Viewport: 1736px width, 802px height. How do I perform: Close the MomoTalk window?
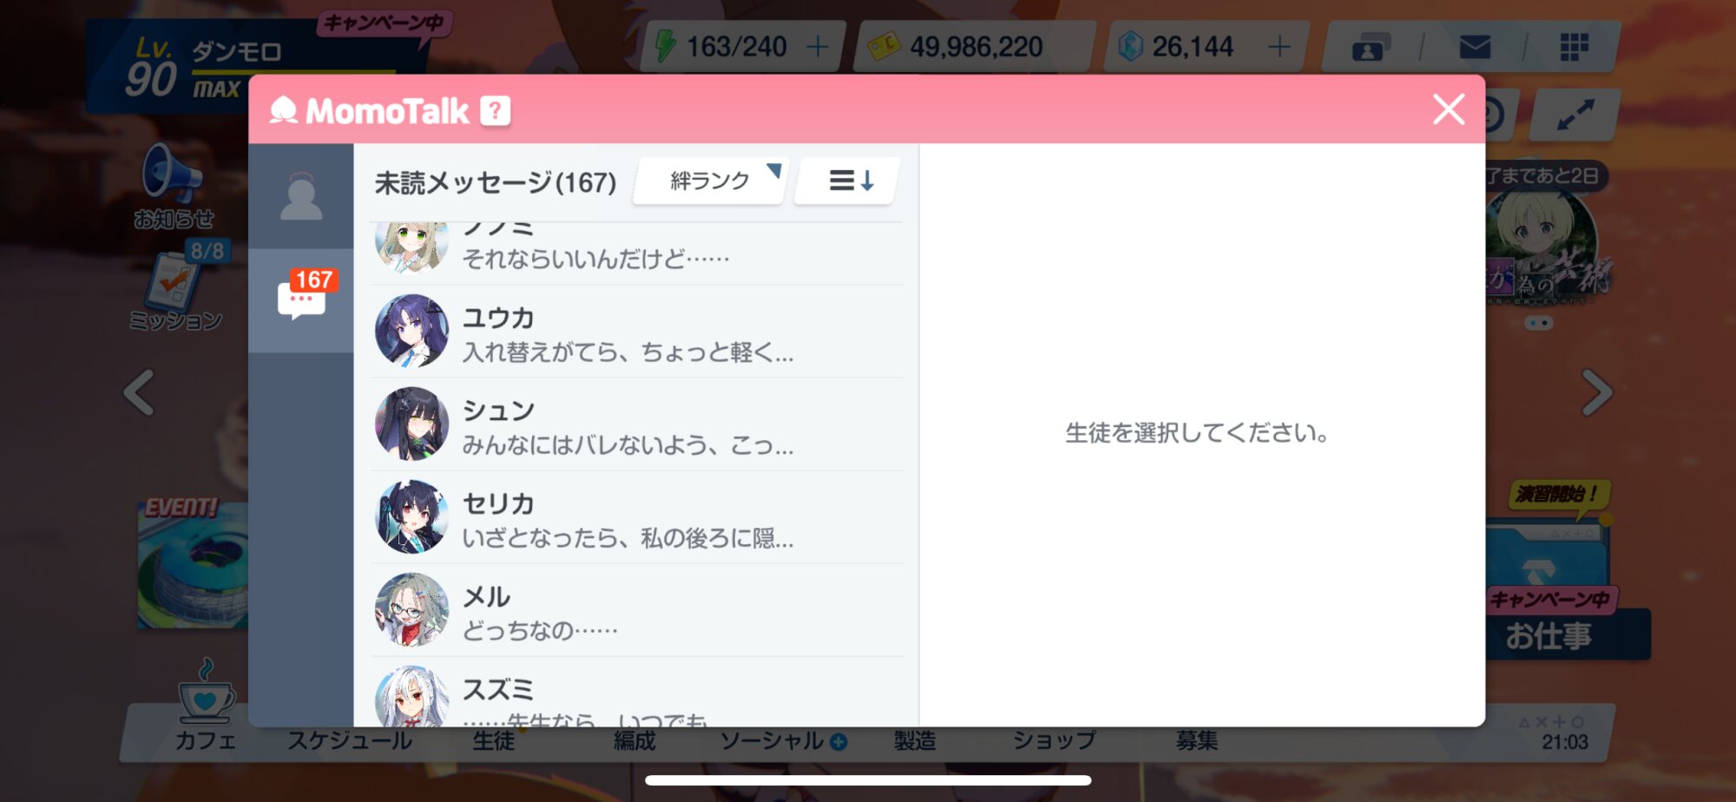1449,109
